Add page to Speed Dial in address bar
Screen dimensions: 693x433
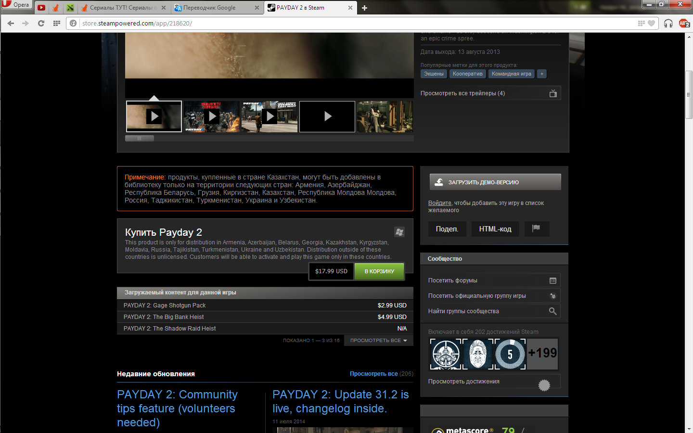641,23
